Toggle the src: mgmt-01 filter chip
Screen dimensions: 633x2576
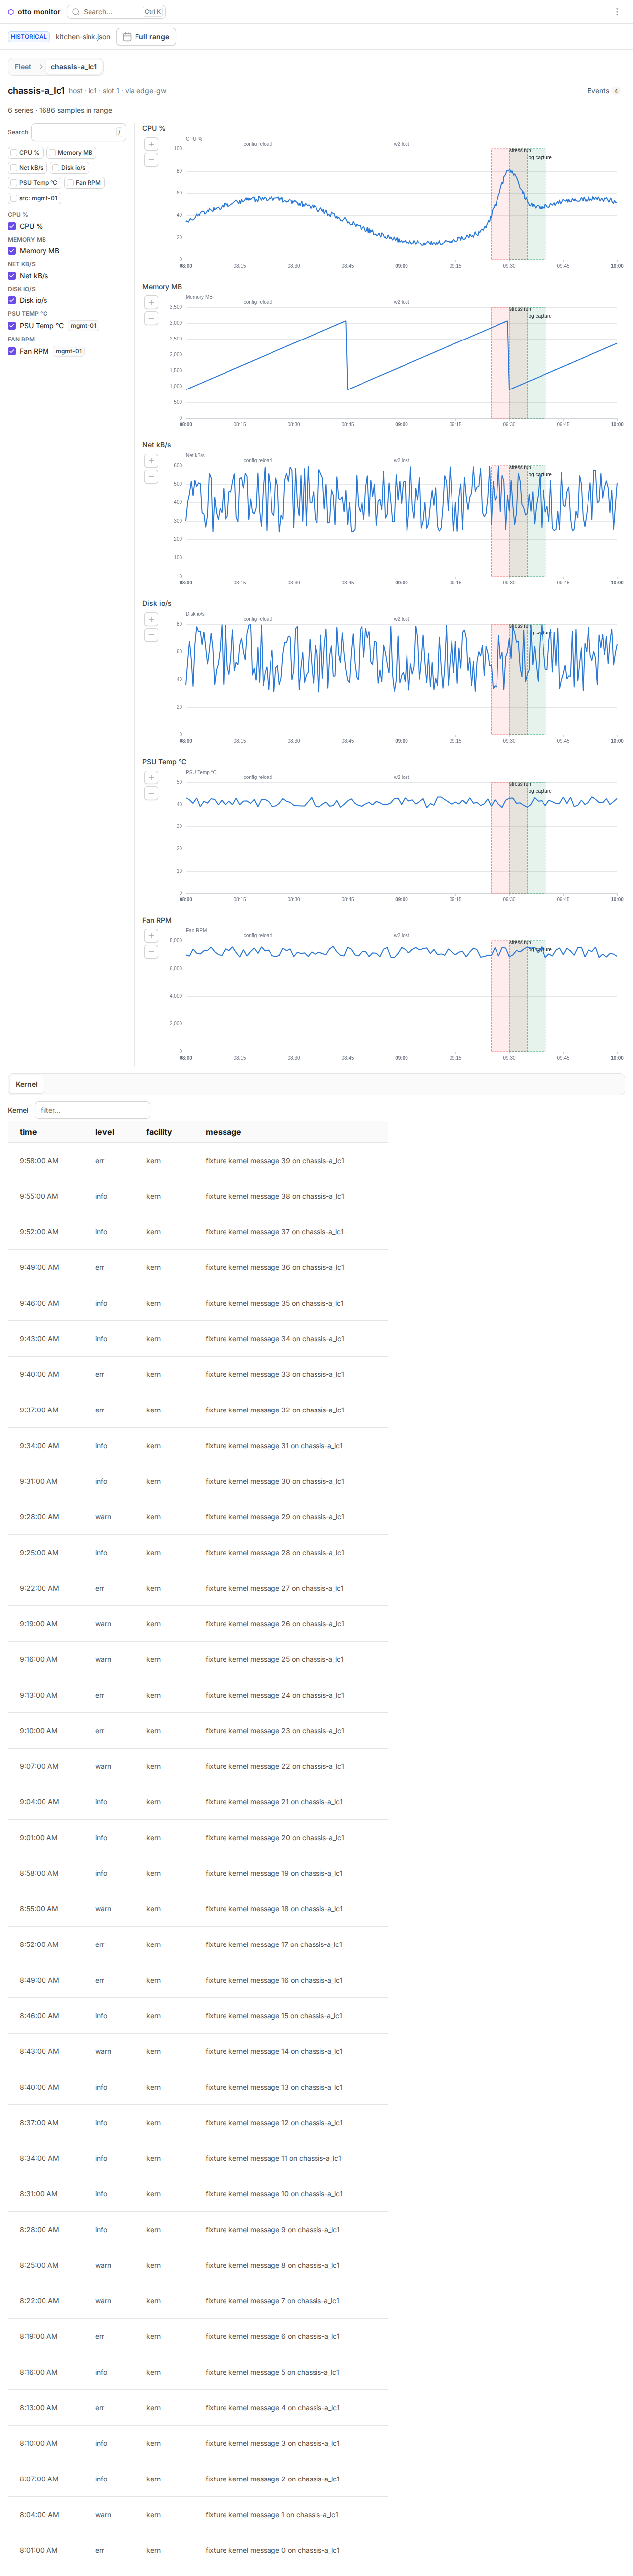[x=35, y=198]
